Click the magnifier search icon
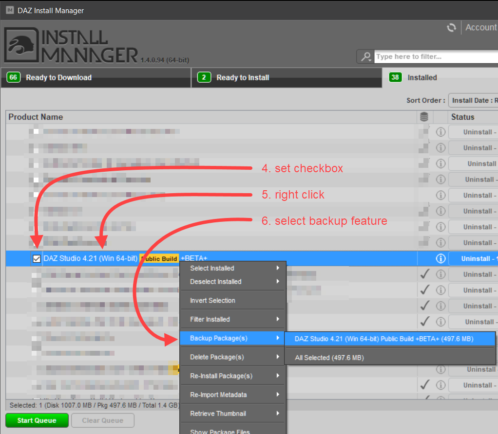This screenshot has height=434, width=498. 366,57
